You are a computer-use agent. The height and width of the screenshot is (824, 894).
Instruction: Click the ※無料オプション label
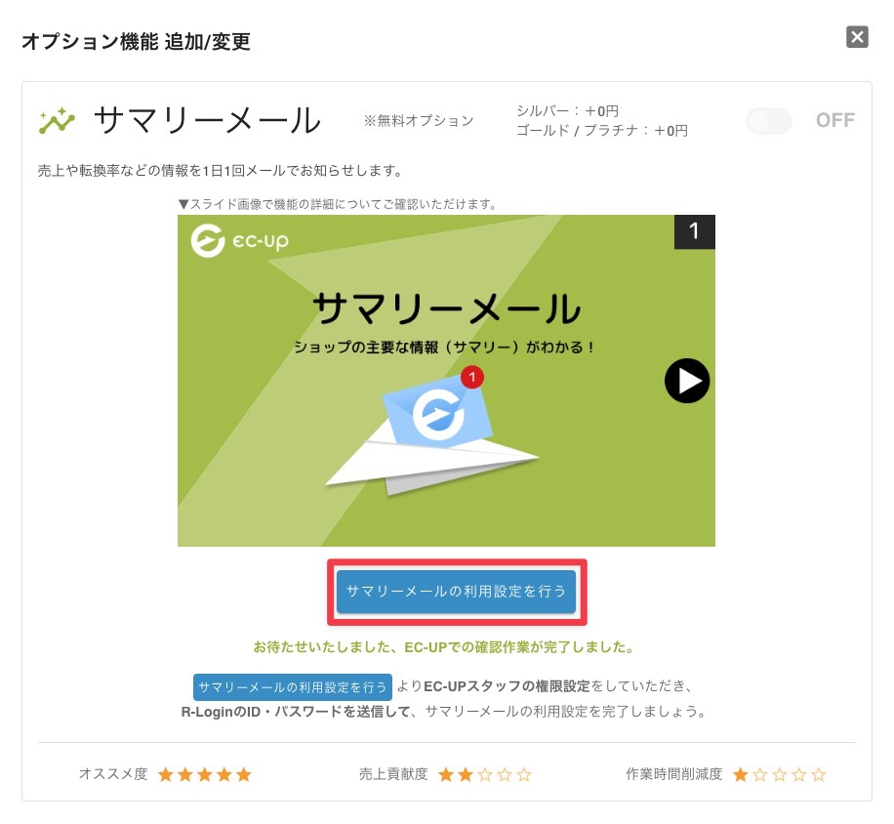coord(419,121)
